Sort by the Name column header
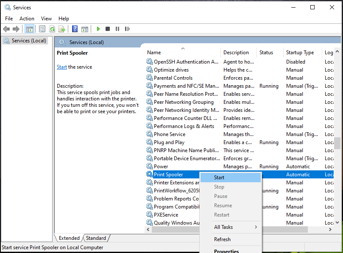Viewport: 343px width, 253px height. [154, 53]
